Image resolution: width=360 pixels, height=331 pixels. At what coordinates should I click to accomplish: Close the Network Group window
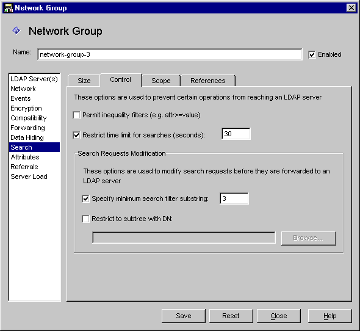tap(351, 8)
